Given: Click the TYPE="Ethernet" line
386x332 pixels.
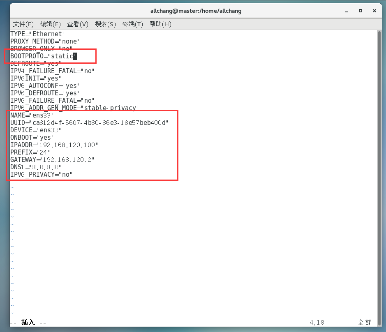Looking at the screenshot, I should coord(37,34).
